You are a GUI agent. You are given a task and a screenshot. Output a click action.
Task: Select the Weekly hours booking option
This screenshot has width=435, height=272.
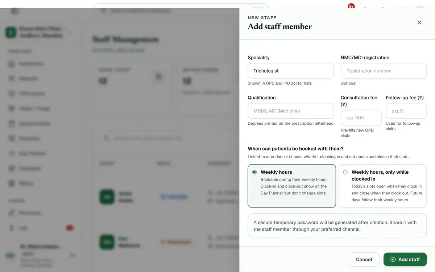292,186
